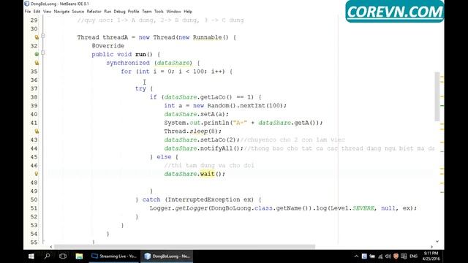
Task: Click the network icon in system tray
Action: coord(380,256)
